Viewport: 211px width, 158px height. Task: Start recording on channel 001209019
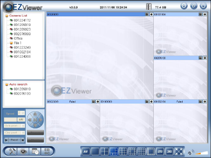(151, 14)
